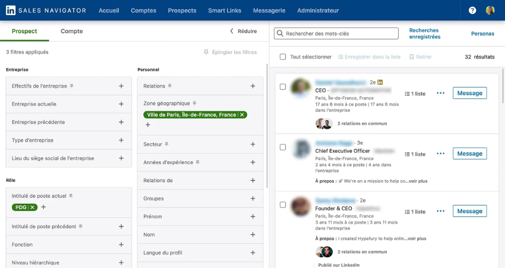The image size is (505, 268).
Task: Open the Smart Links menu item
Action: click(x=225, y=10)
